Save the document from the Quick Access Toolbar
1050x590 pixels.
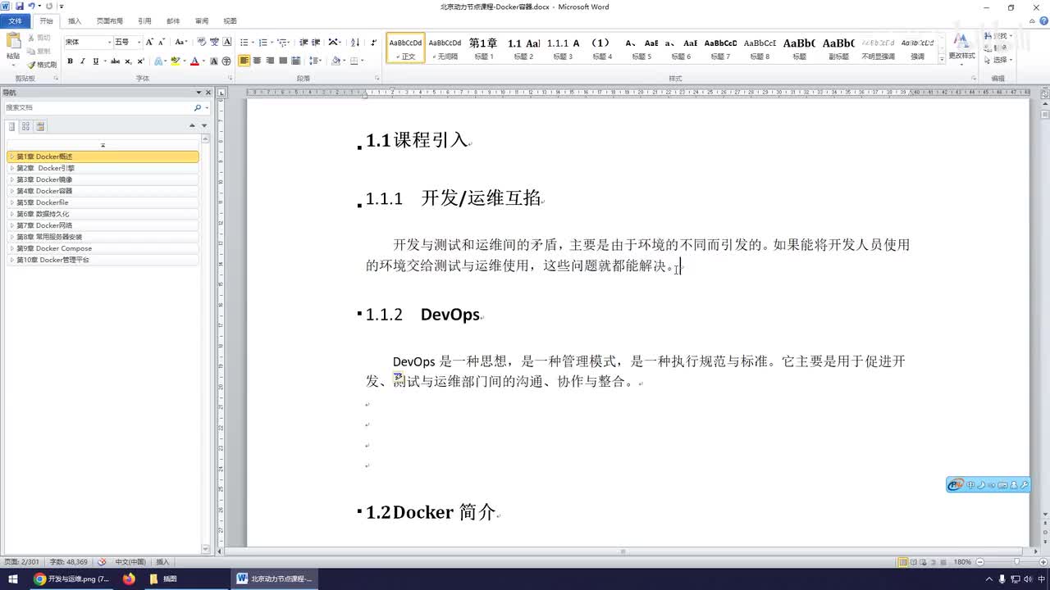coord(18,6)
